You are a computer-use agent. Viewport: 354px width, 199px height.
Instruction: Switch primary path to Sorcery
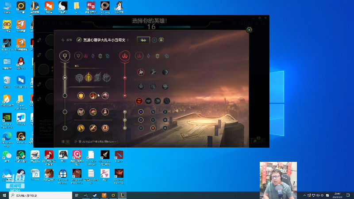[x=93, y=56]
